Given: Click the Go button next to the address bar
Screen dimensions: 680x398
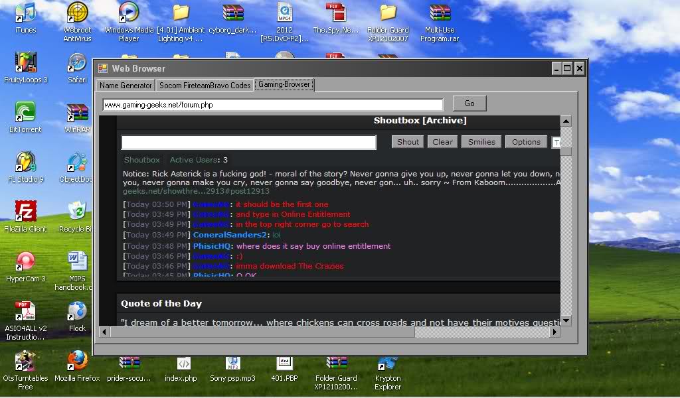Looking at the screenshot, I should coord(469,103).
